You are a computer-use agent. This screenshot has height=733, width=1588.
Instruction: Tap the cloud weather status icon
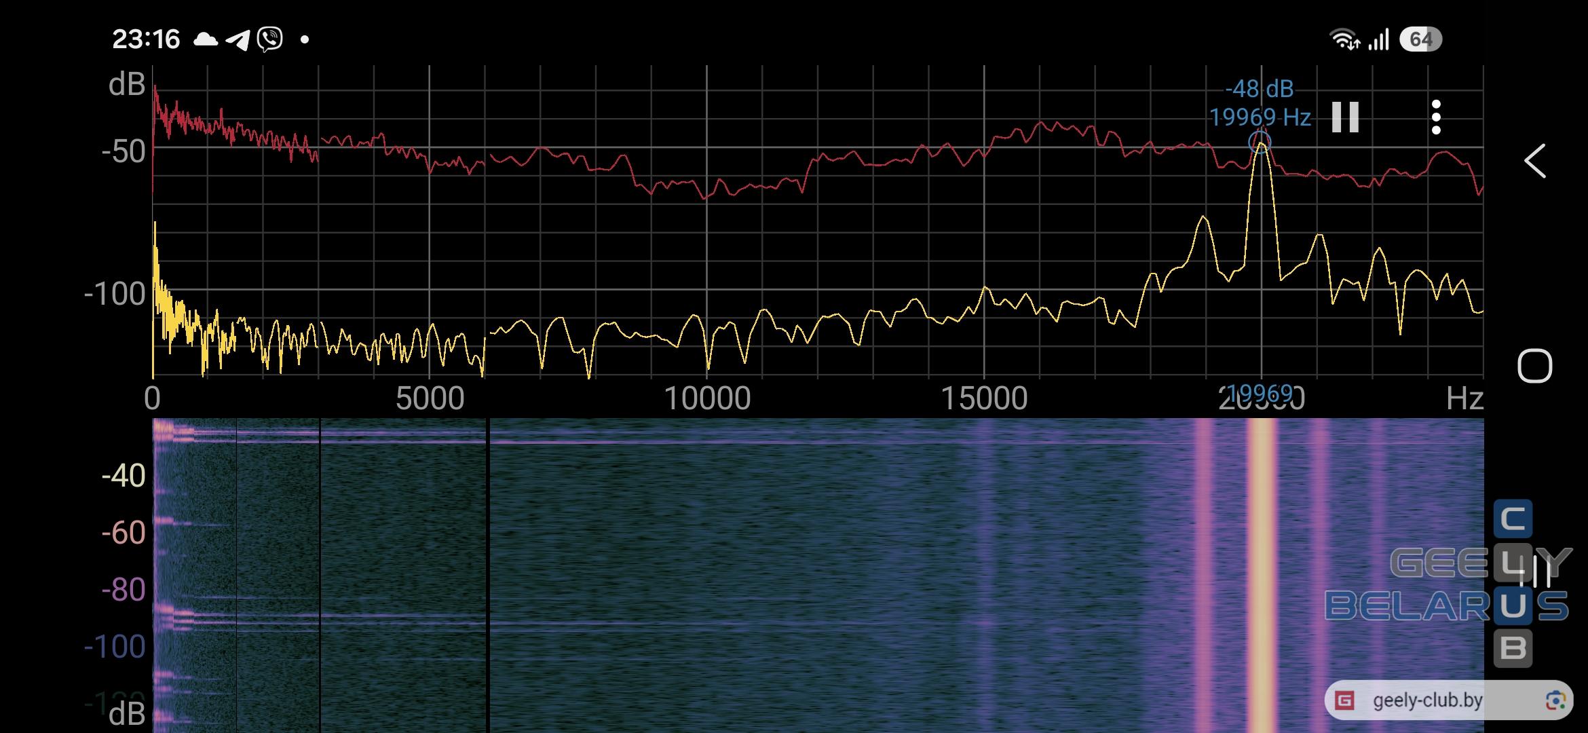point(206,39)
